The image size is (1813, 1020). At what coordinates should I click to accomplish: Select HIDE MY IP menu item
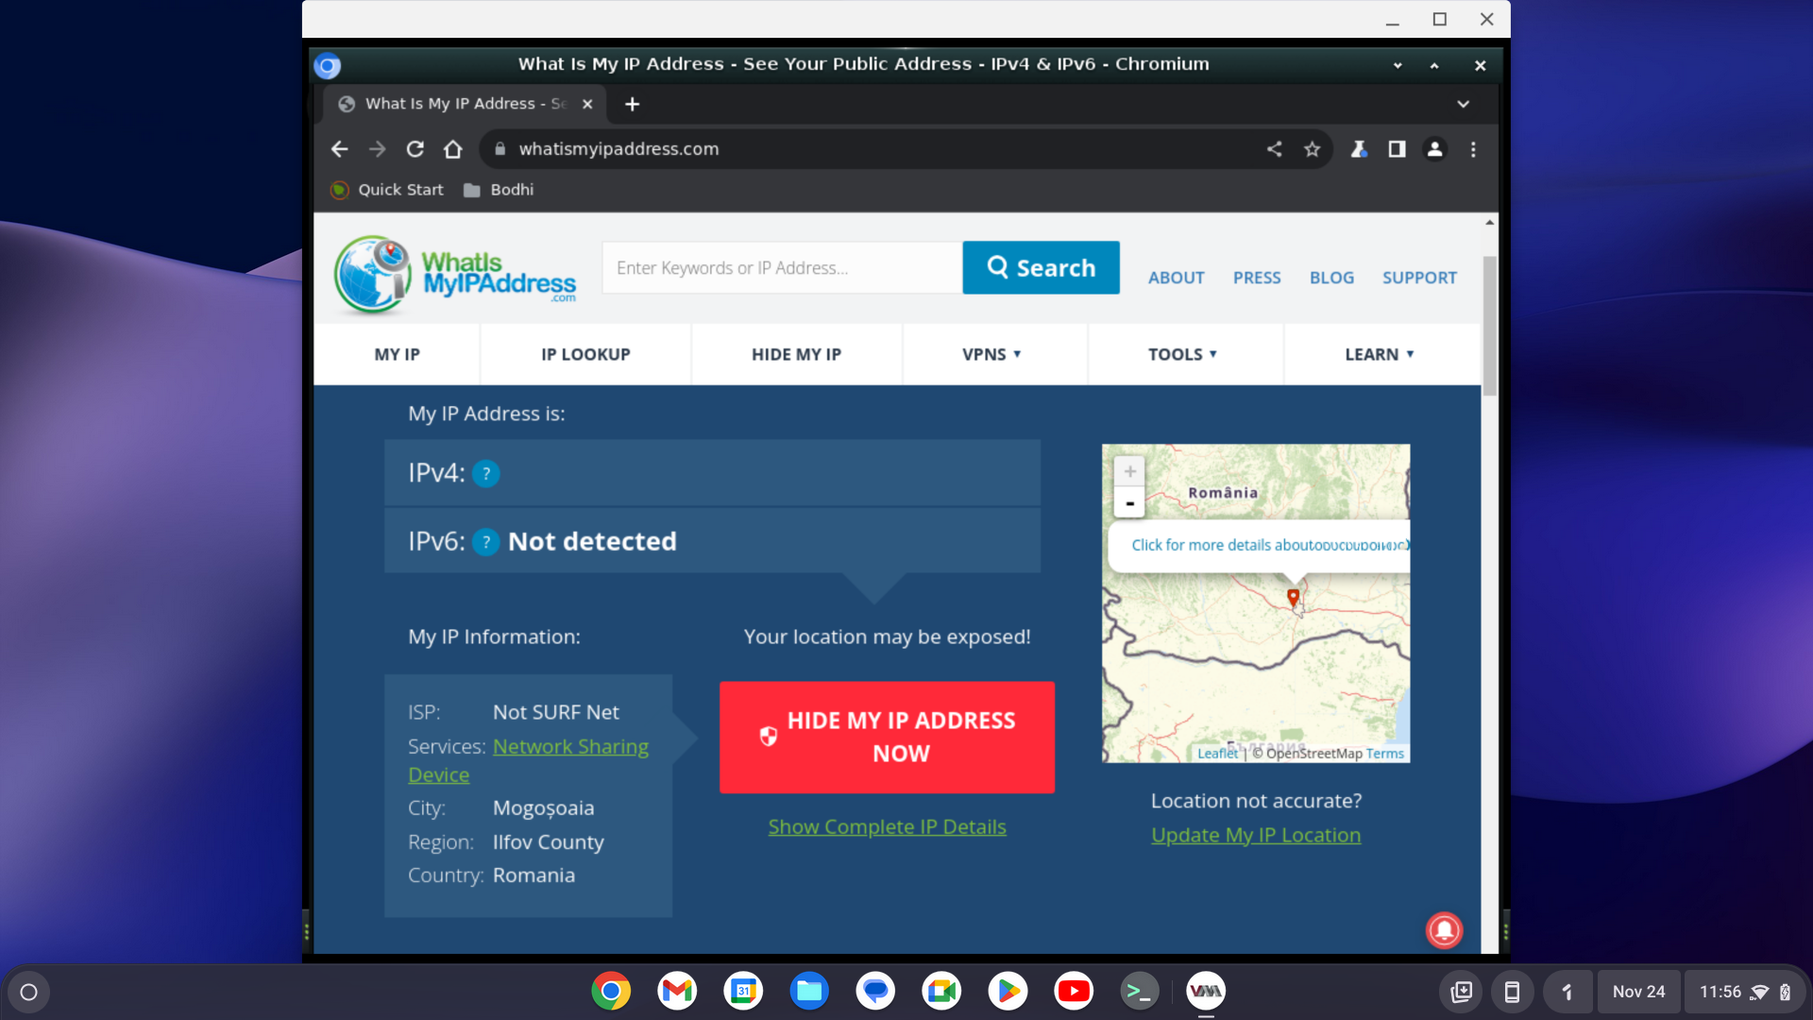click(x=796, y=354)
